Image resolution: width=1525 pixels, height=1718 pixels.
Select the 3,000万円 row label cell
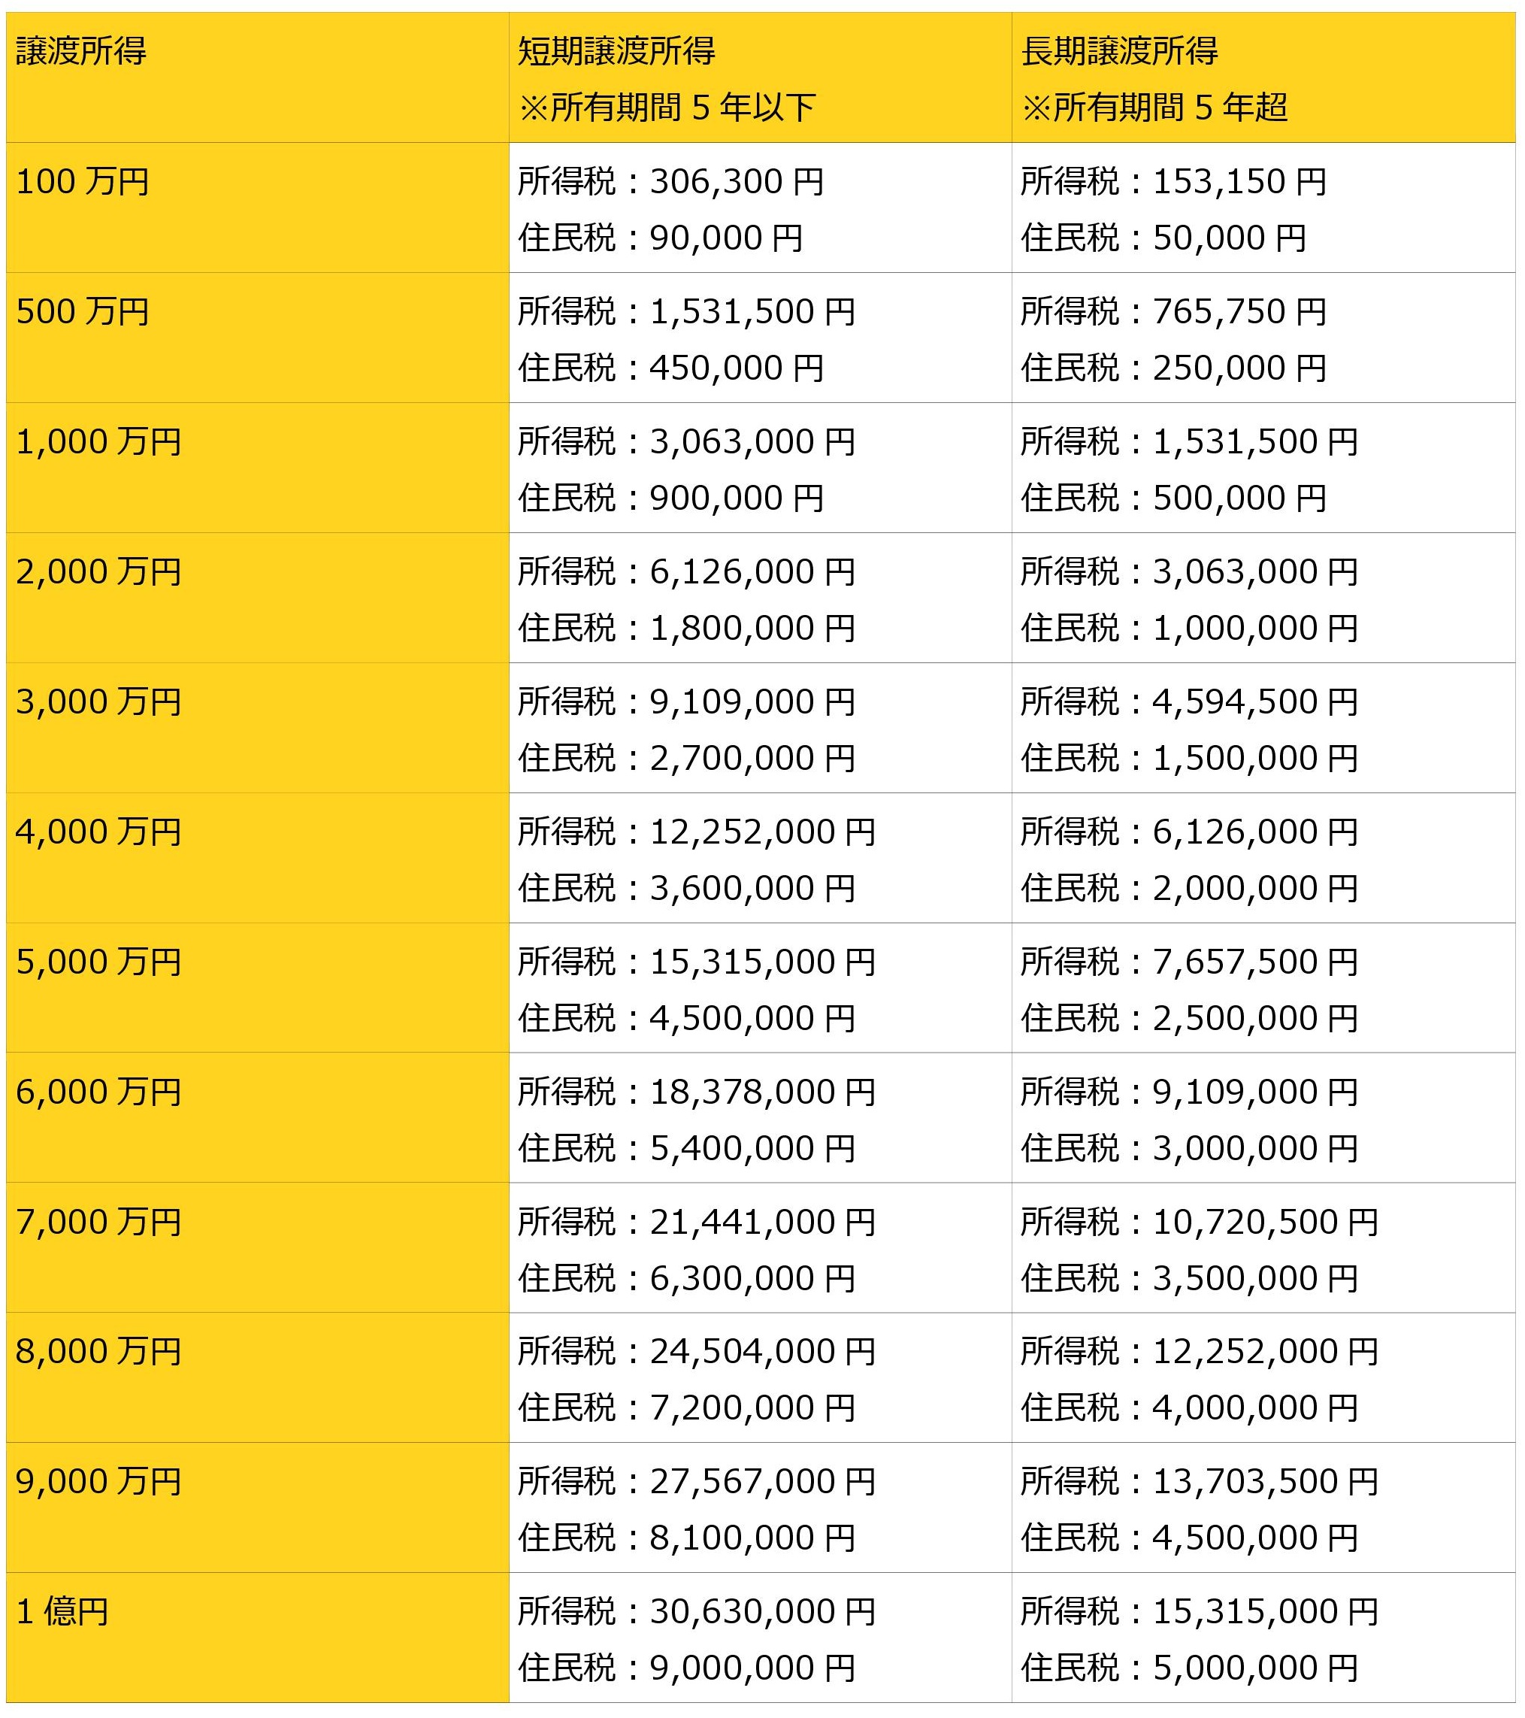tap(98, 703)
